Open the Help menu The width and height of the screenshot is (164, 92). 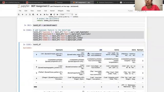pyautogui.click(x=68, y=11)
